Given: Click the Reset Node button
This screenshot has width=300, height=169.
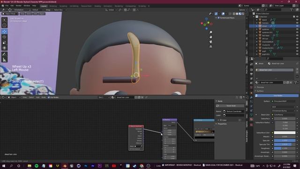Looking at the screenshot, I should click(230, 106).
